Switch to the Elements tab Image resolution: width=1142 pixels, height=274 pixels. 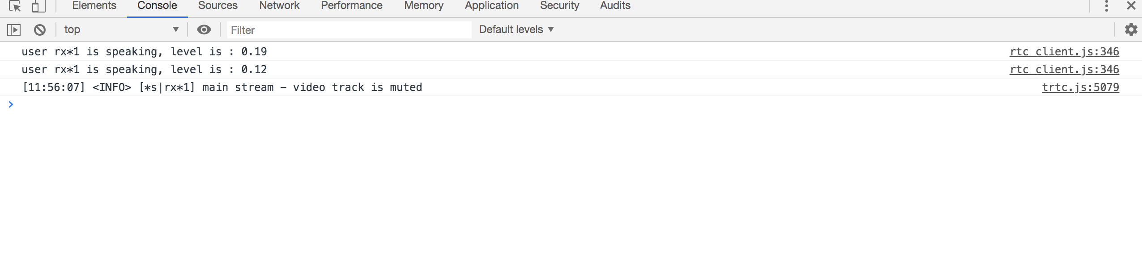click(94, 6)
